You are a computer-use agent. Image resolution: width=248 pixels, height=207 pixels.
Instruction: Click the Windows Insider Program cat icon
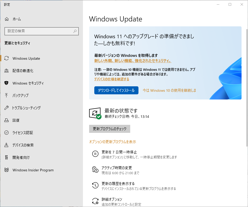point(6,170)
